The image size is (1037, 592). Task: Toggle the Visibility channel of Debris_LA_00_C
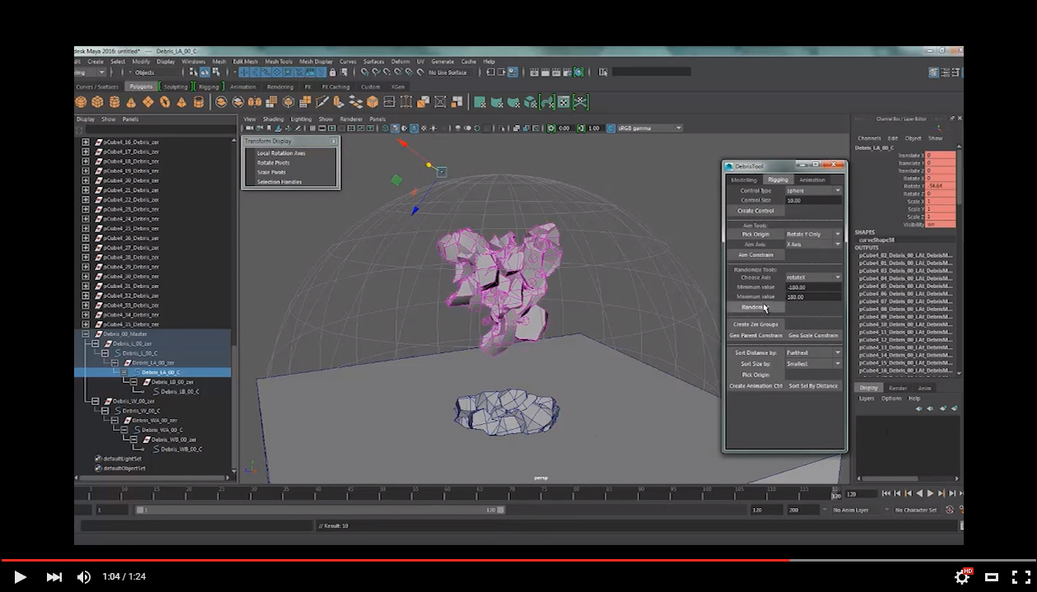pos(932,224)
